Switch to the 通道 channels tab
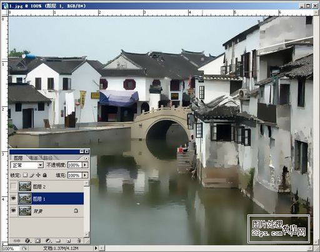Screen dimensions: 320x252 pos(33,158)
